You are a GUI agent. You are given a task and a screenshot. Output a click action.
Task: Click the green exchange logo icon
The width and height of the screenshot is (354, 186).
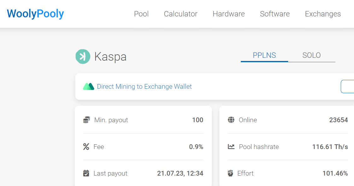[89, 87]
